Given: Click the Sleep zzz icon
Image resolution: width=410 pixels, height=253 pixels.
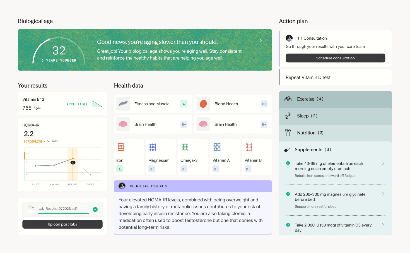Looking at the screenshot, I should click(x=288, y=116).
